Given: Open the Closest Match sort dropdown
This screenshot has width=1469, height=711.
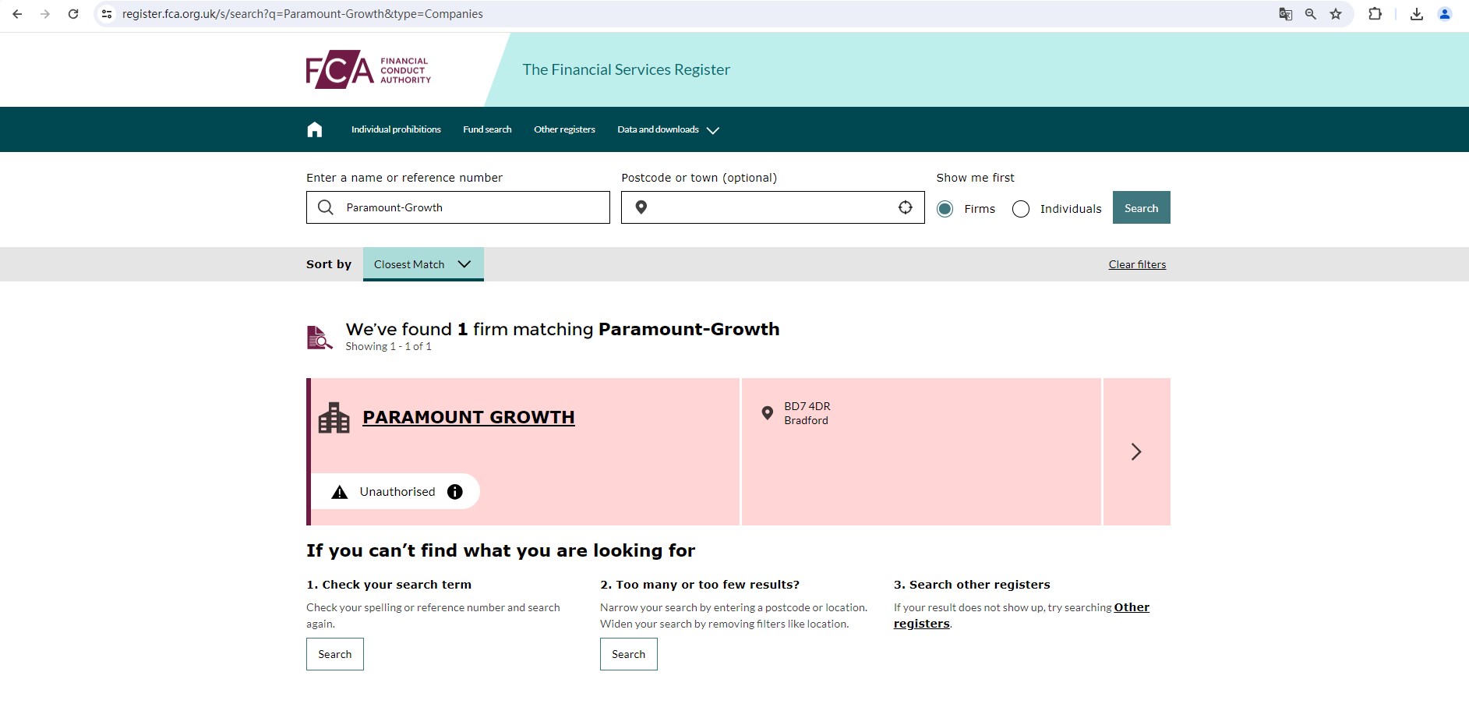Looking at the screenshot, I should (423, 264).
